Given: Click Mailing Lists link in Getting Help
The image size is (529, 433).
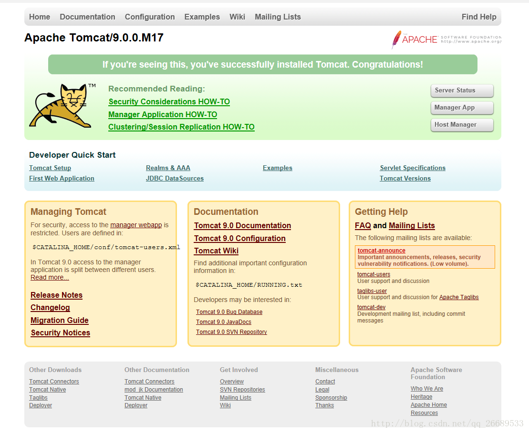Looking at the screenshot, I should tap(412, 226).
